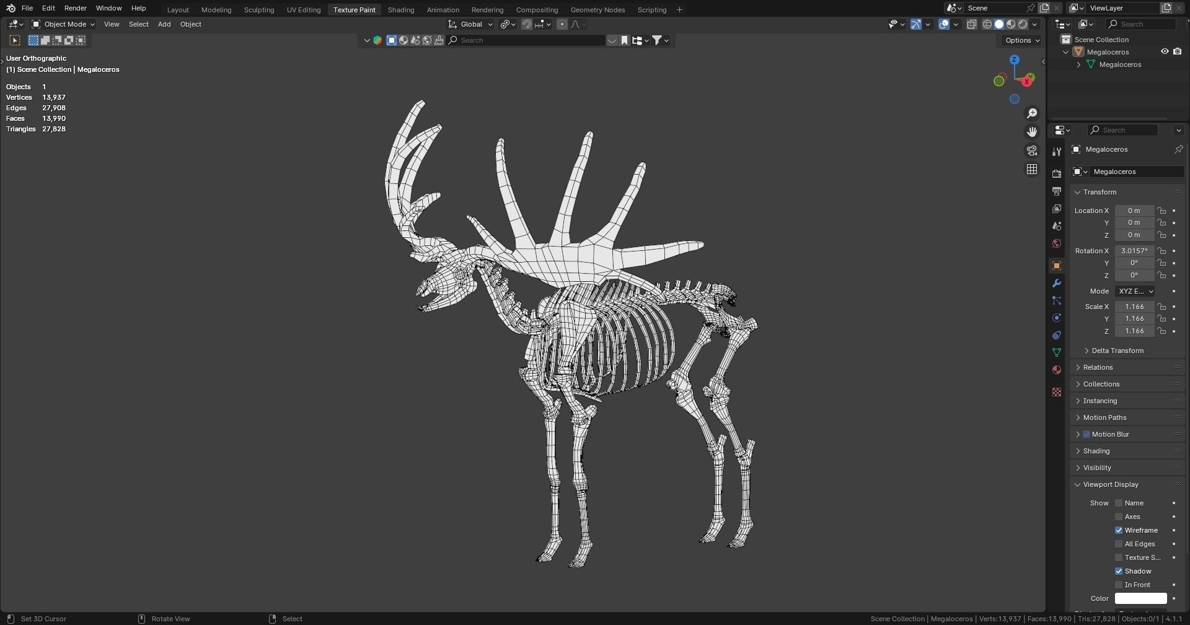Select rendered viewport shading
Viewport: 1190px width, 625px height.
1023,24
